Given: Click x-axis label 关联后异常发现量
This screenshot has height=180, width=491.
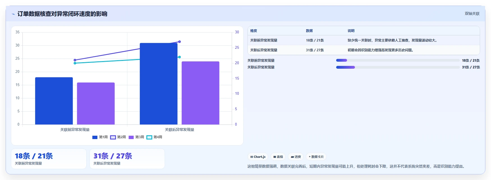Looking at the screenshot, I should [x=180, y=130].
